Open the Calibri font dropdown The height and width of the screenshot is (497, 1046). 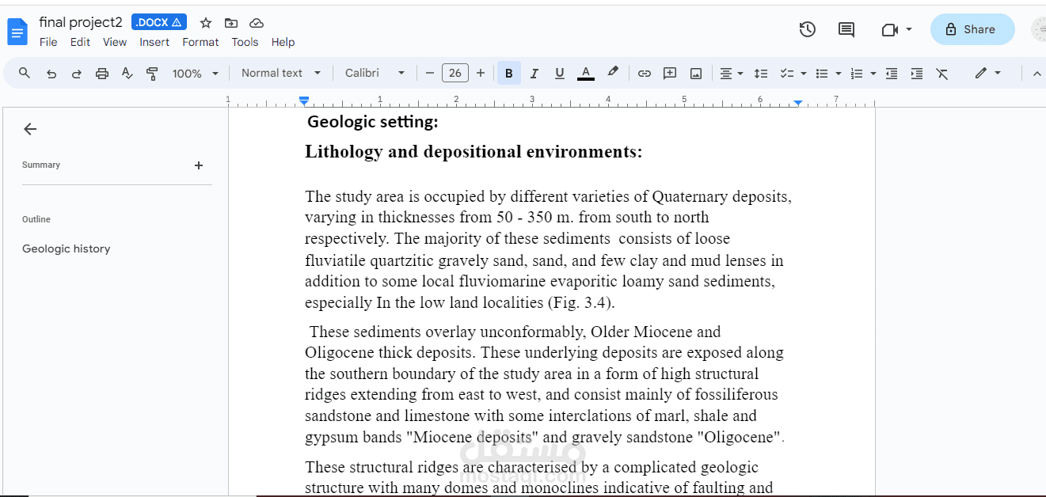pos(375,73)
